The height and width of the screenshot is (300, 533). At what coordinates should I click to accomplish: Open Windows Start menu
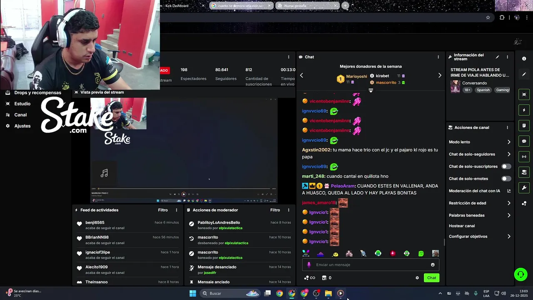coord(193,293)
